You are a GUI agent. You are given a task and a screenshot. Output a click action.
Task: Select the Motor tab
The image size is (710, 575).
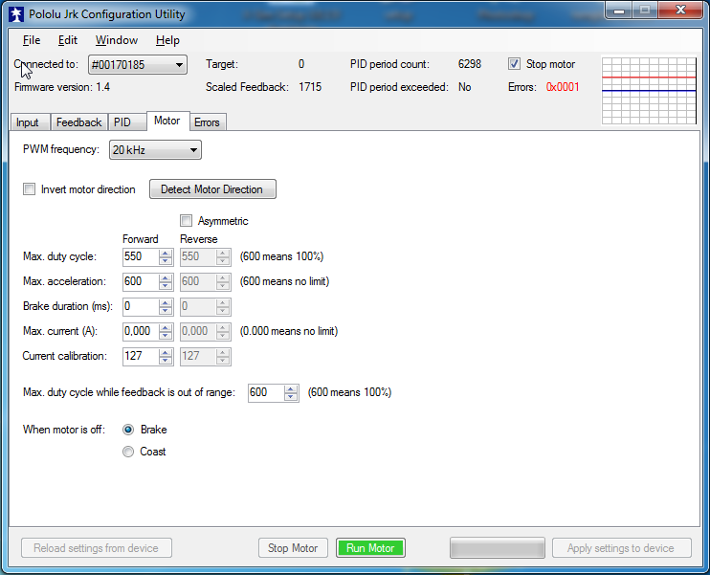coord(167,121)
